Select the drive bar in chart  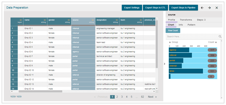(186, 71)
